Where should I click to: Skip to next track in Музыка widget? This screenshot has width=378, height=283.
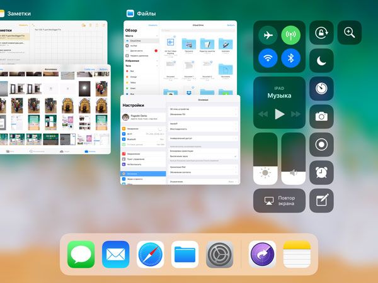pyautogui.click(x=295, y=114)
